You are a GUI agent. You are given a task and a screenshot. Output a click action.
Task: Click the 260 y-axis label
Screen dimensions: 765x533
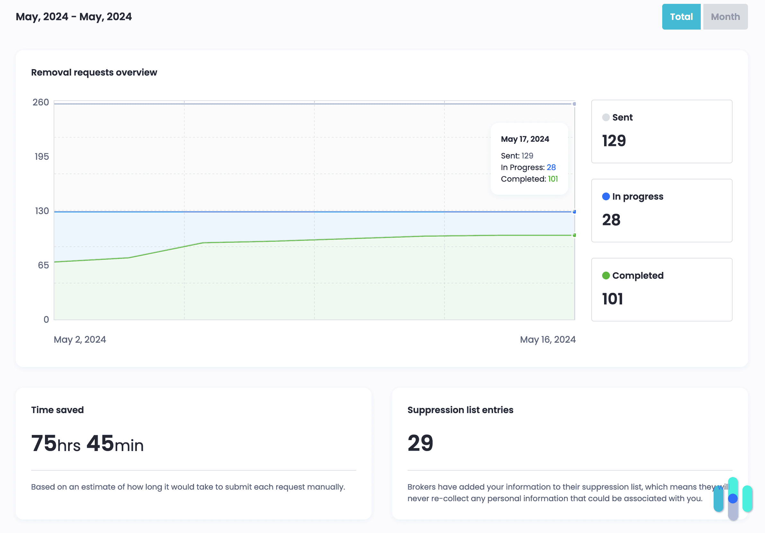click(x=41, y=103)
